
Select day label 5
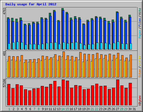(26, 109)
